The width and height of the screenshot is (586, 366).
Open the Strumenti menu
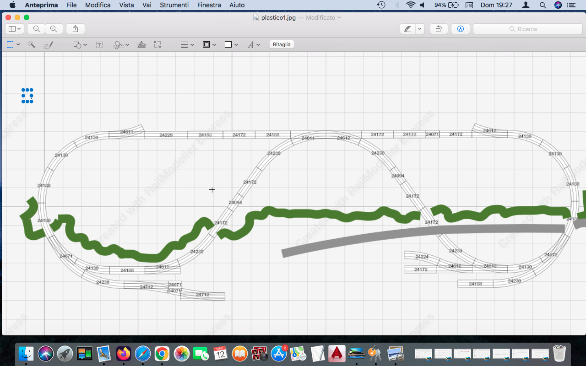[x=174, y=5]
